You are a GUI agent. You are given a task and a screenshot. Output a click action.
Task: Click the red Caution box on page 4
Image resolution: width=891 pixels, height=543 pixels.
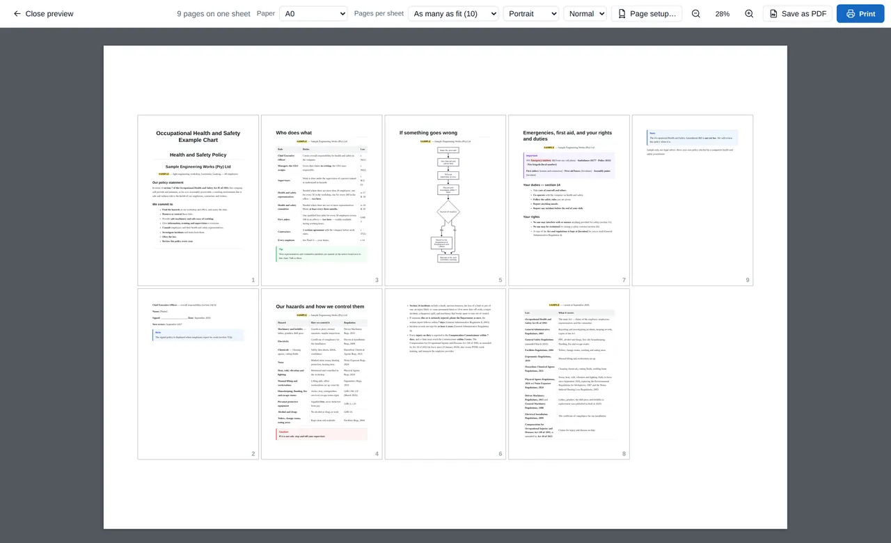(x=322, y=434)
